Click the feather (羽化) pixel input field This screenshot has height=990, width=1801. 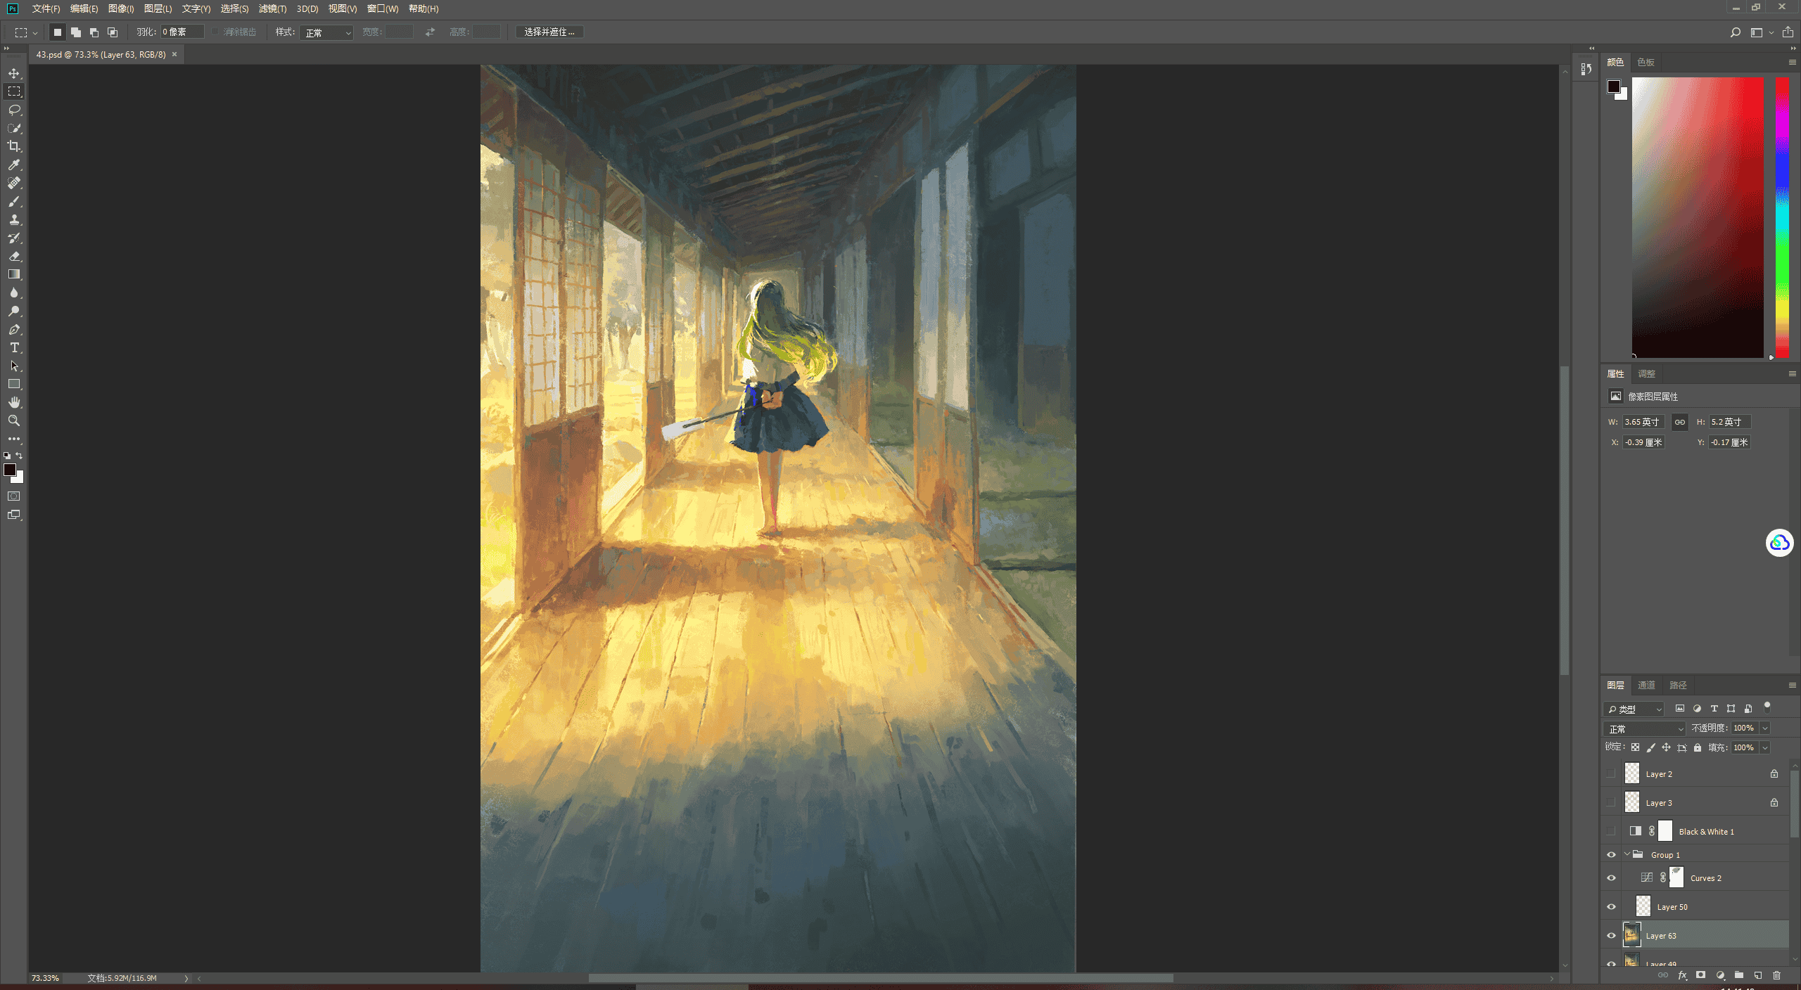click(x=182, y=32)
